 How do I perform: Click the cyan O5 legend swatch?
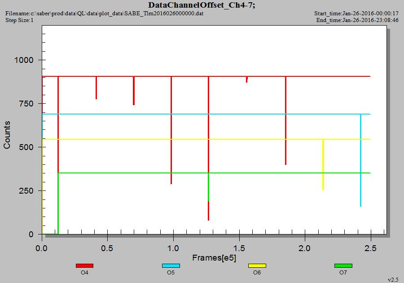(x=171, y=265)
